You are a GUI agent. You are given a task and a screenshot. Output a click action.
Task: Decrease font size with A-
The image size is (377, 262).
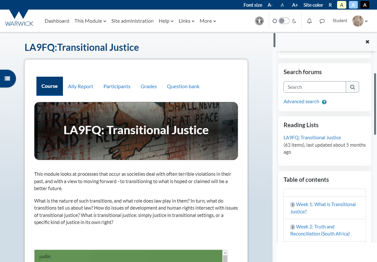tap(270, 5)
